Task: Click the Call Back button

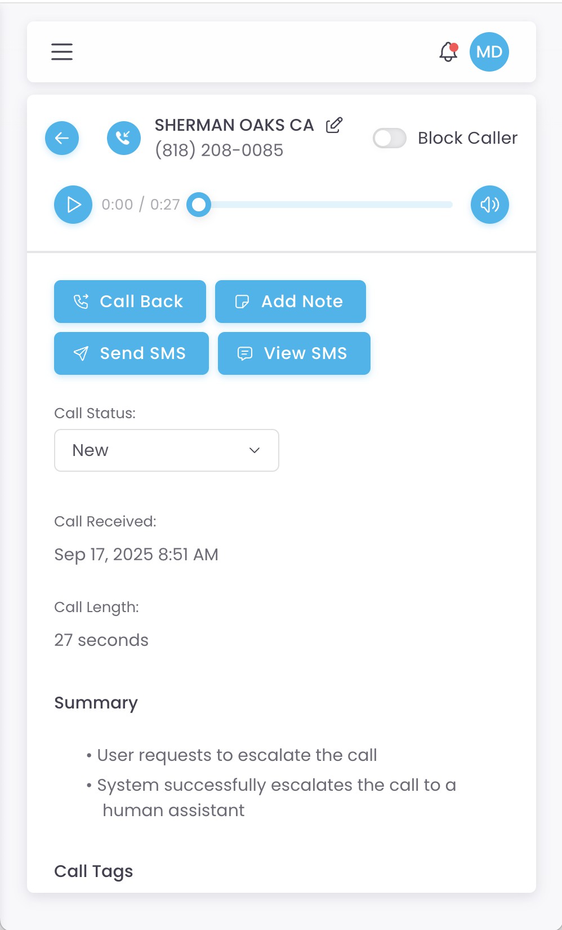Action: point(130,302)
